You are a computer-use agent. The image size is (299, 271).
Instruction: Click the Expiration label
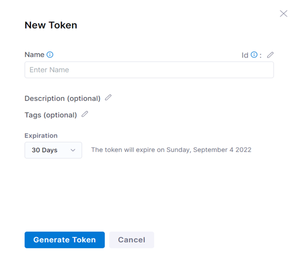pos(41,135)
